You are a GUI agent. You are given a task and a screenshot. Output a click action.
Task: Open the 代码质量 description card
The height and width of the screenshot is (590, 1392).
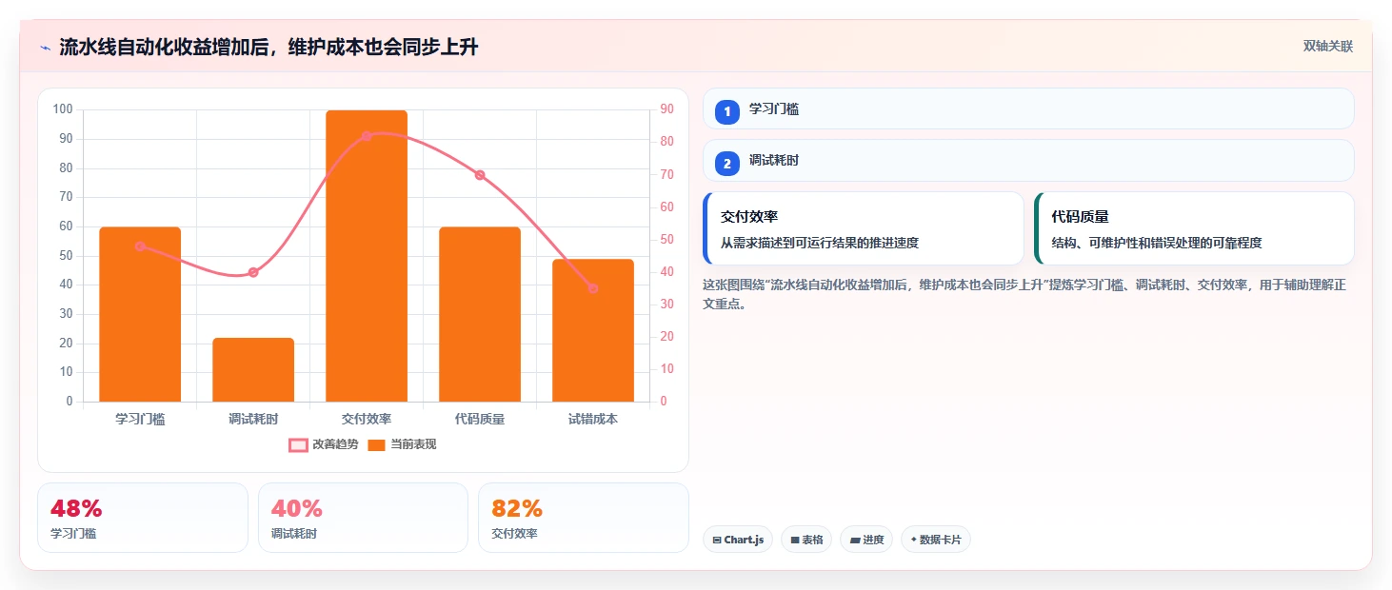point(1194,228)
